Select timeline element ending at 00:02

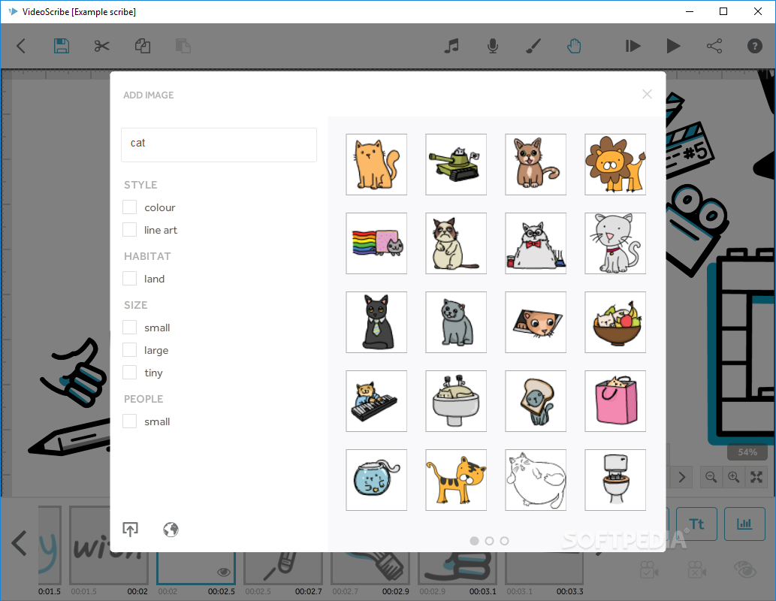[109, 545]
